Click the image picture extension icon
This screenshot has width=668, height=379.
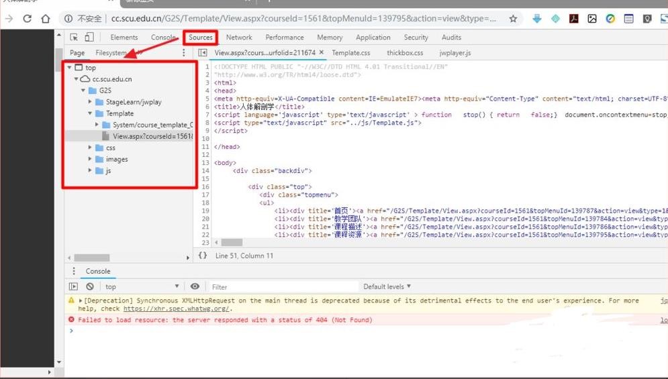pyautogui.click(x=592, y=18)
